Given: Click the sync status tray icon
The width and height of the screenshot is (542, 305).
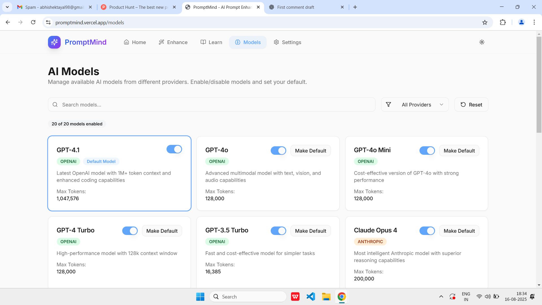Looking at the screenshot, I should pos(453,297).
